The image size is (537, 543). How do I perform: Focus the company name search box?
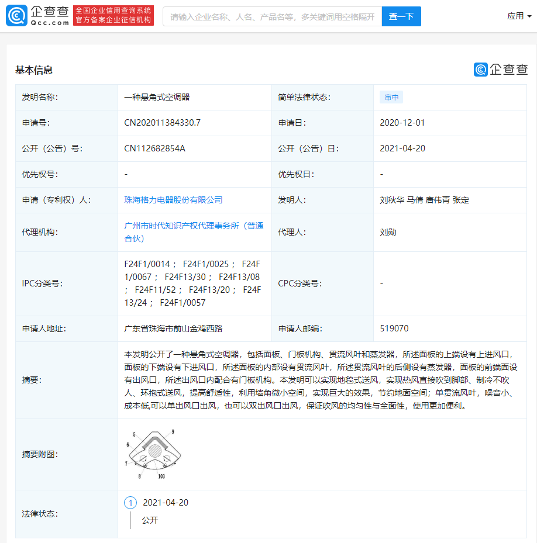(x=273, y=16)
